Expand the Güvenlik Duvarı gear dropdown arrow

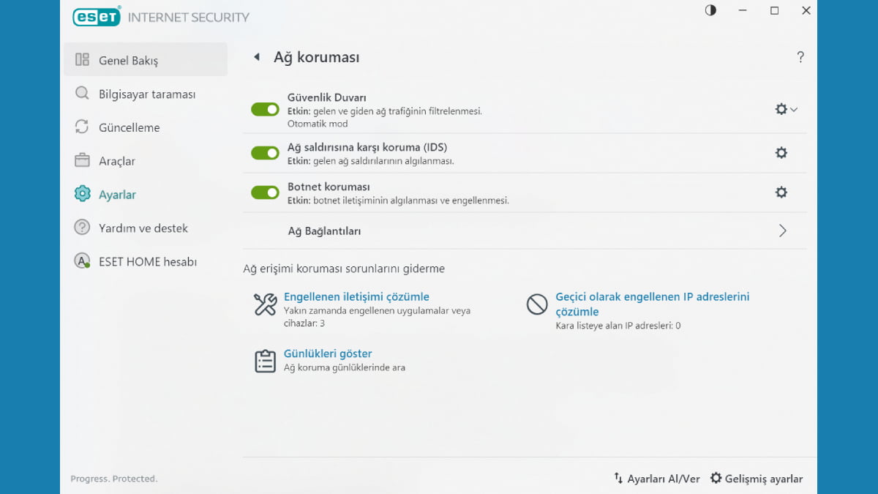coord(792,108)
